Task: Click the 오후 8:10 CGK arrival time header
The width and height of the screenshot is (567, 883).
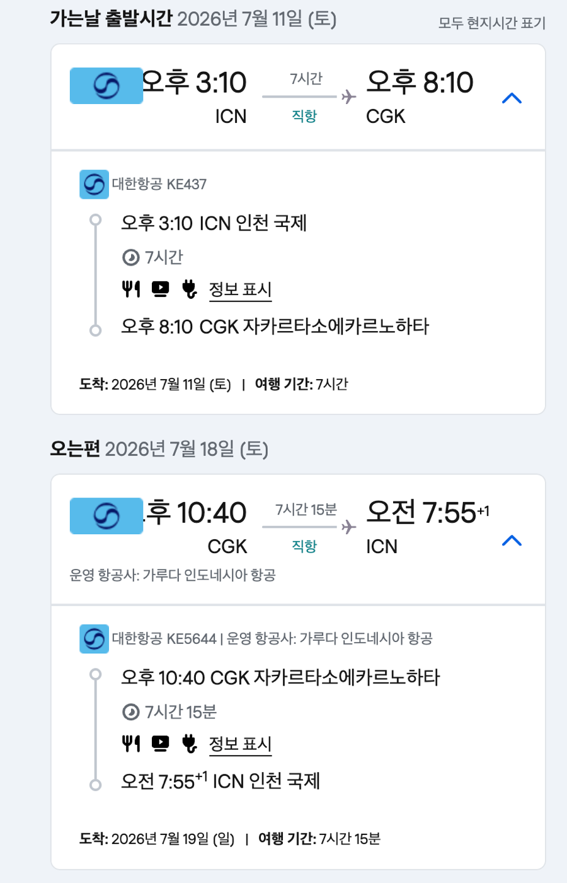Action: pyautogui.click(x=420, y=83)
